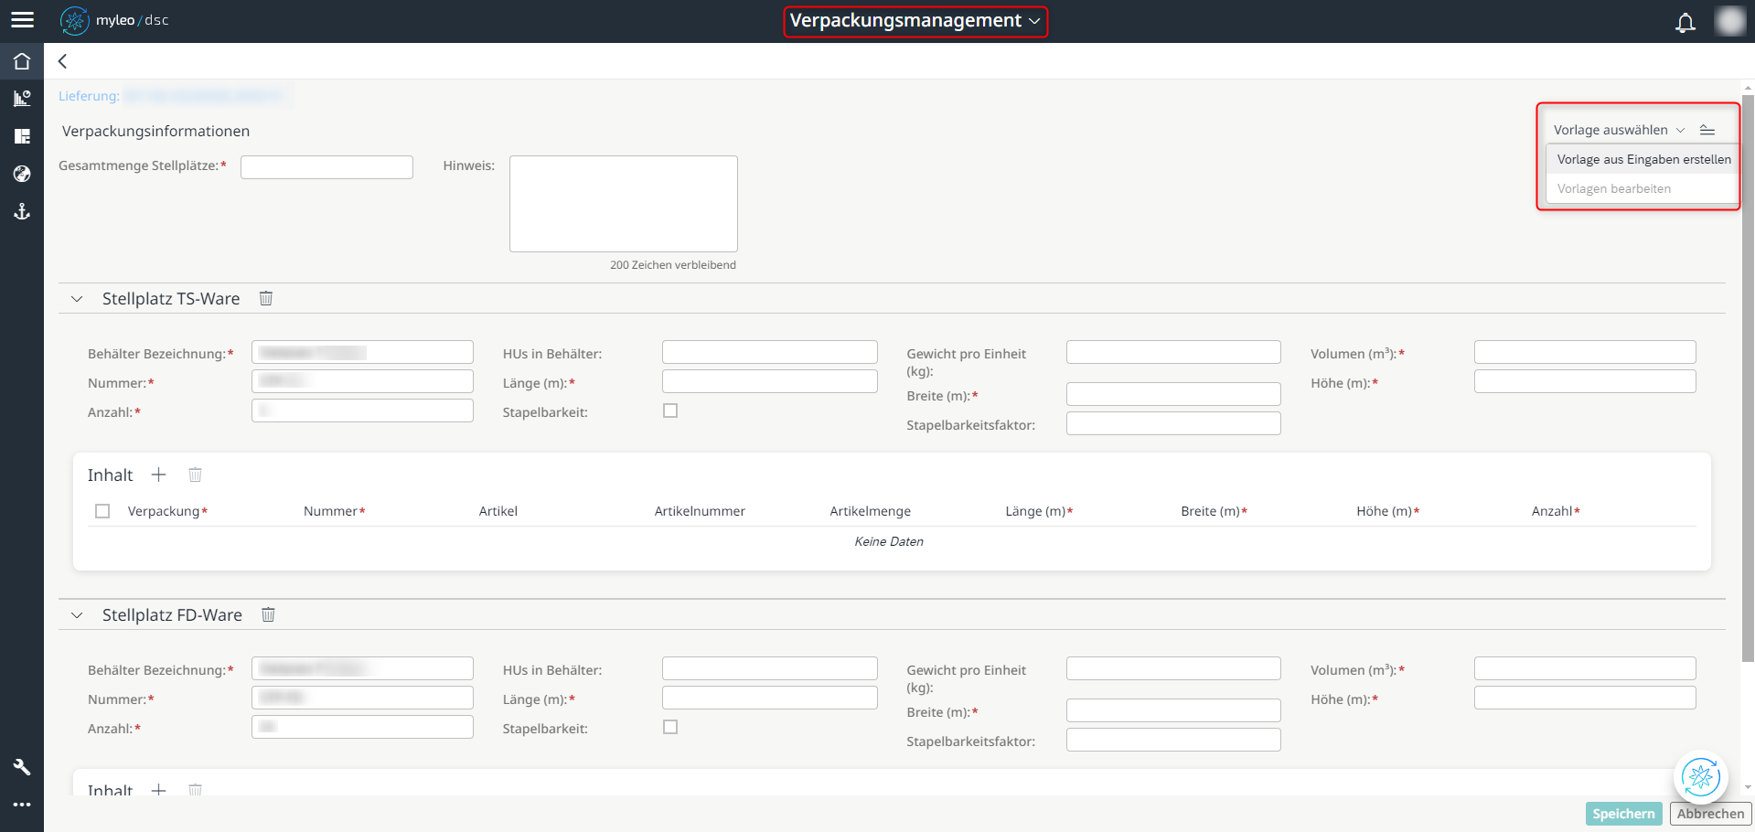
Task: Focus FD-Ware Anzahl field
Action: coord(362,727)
